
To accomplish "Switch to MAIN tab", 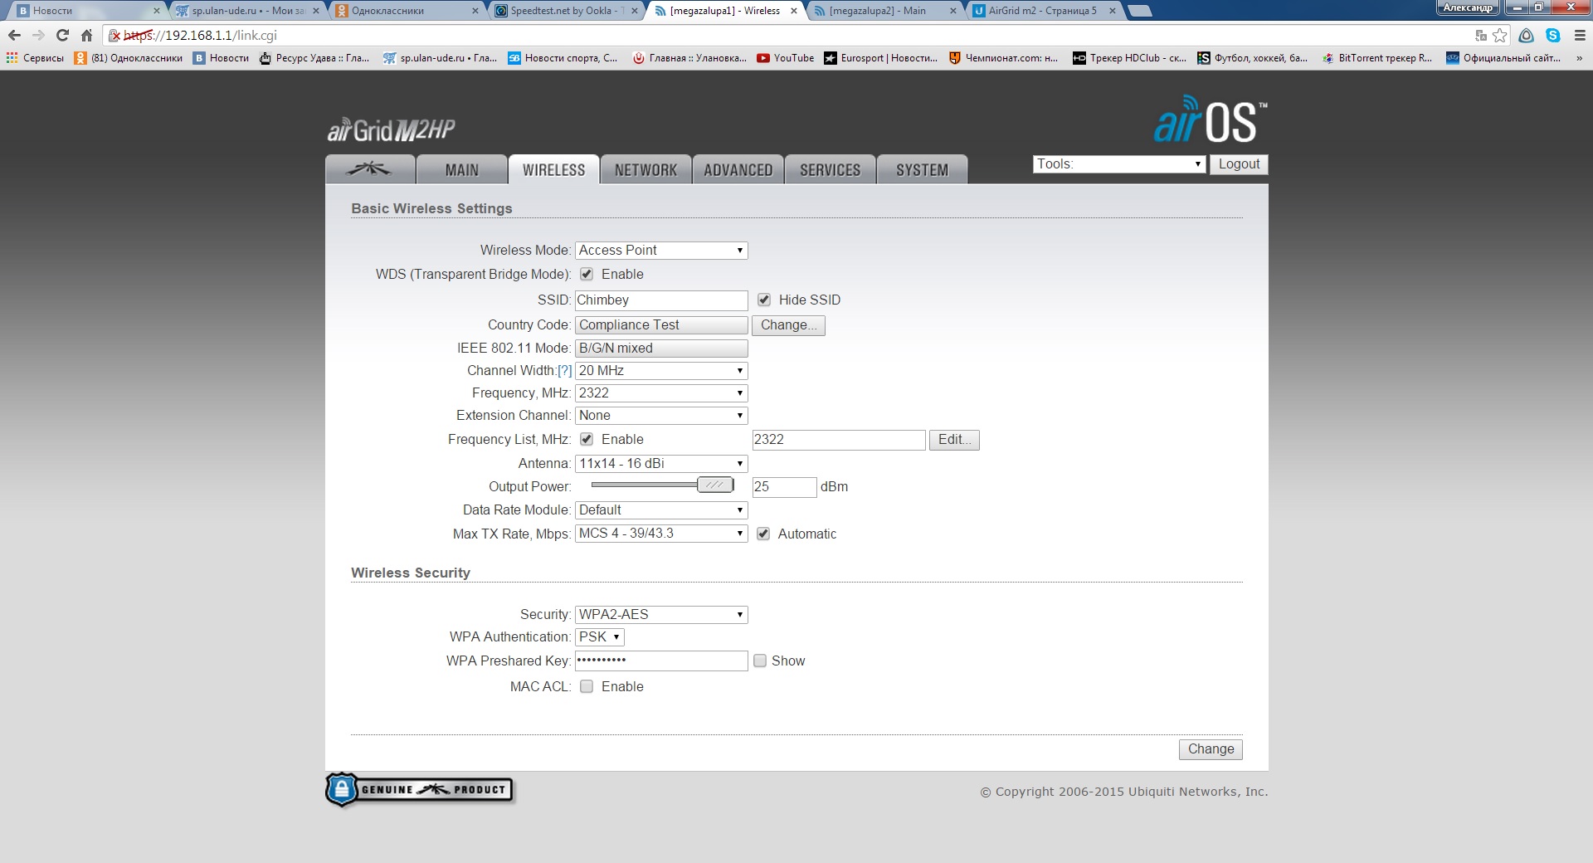I will click(462, 169).
